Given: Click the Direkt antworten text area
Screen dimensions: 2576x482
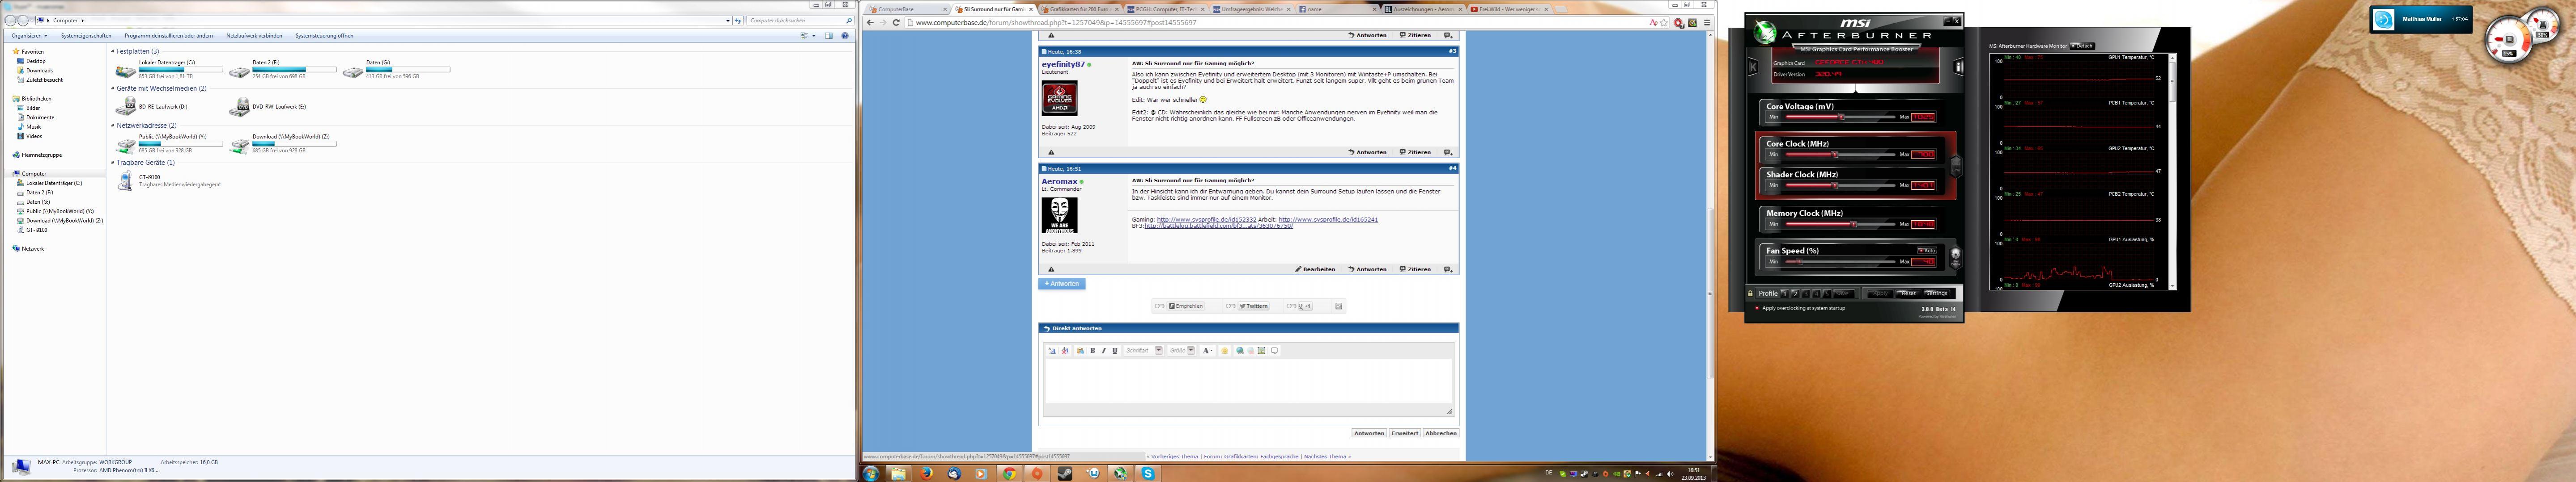Looking at the screenshot, I should 1248,381.
